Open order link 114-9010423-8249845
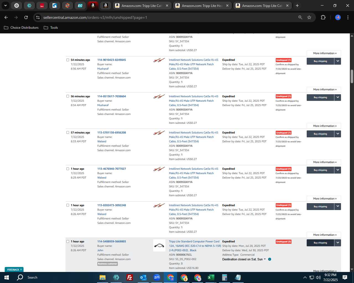 tap(111, 60)
